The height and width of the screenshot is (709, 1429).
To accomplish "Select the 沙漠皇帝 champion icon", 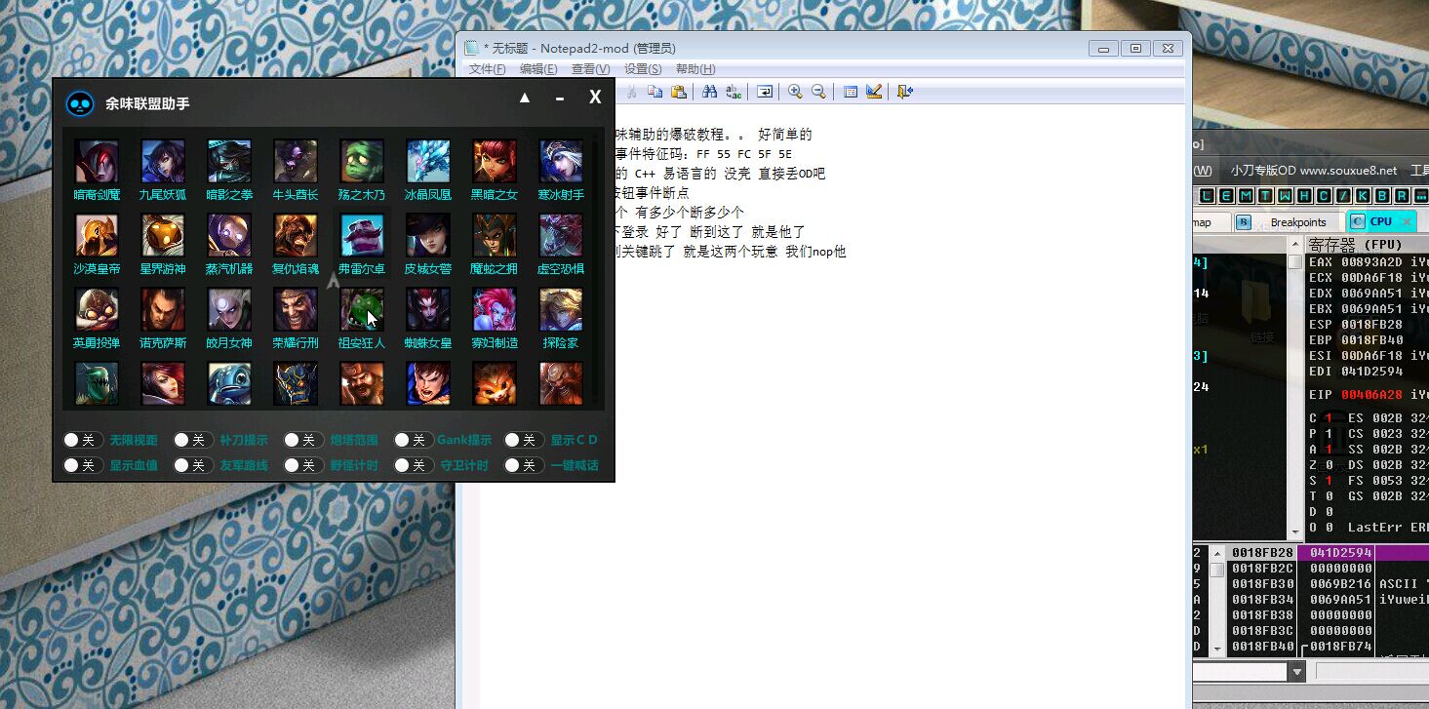I will coord(97,235).
